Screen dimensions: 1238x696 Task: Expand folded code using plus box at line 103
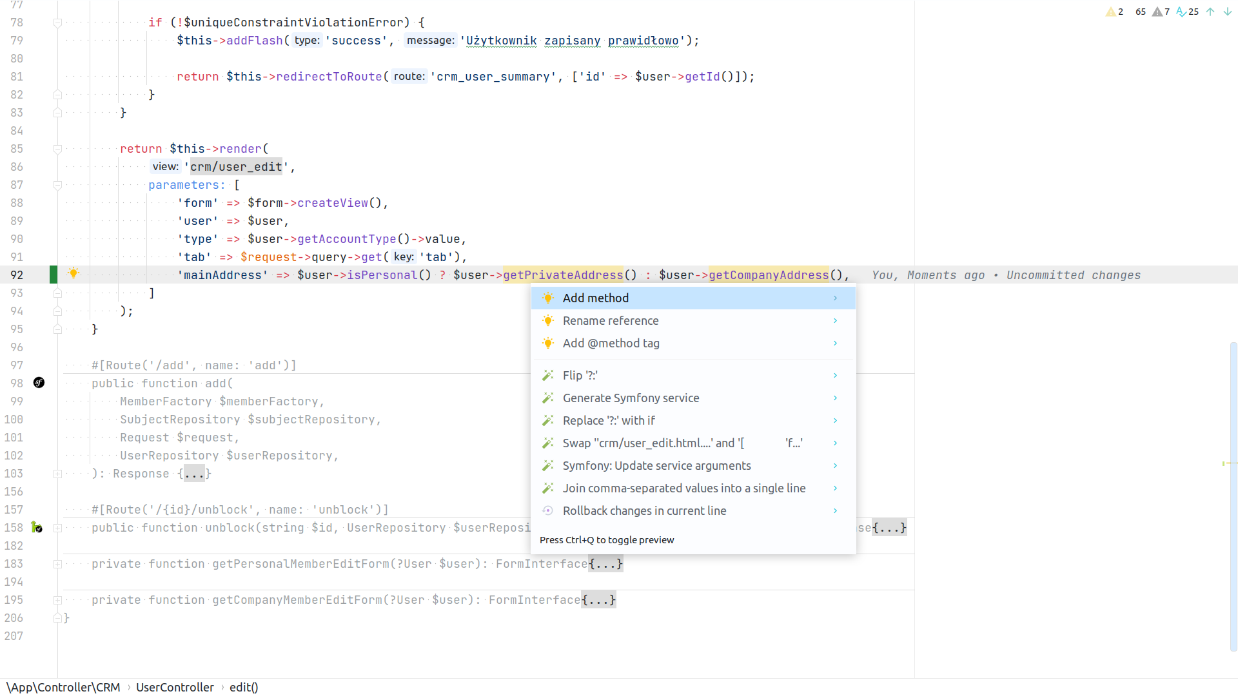57,474
